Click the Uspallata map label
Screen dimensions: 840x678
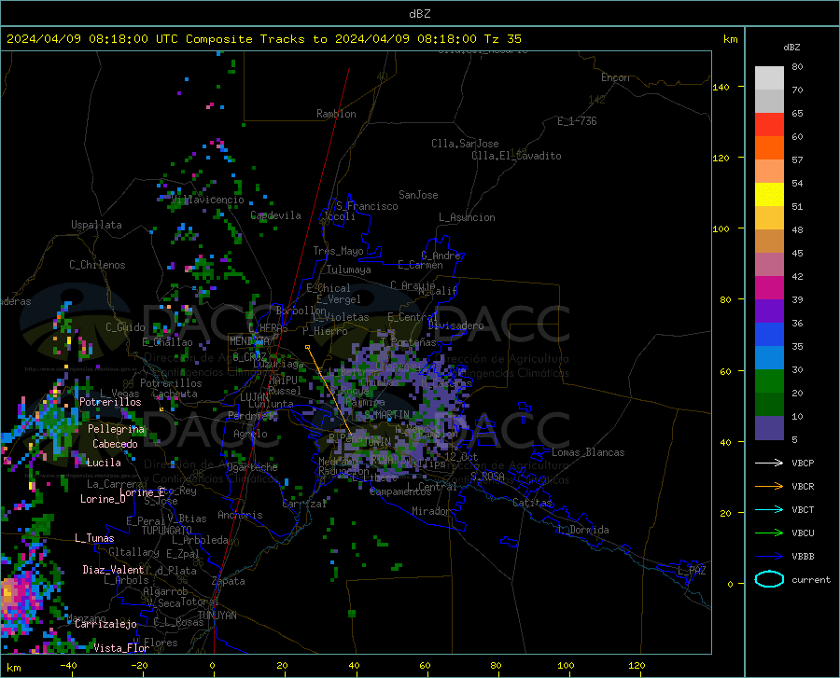click(x=96, y=225)
